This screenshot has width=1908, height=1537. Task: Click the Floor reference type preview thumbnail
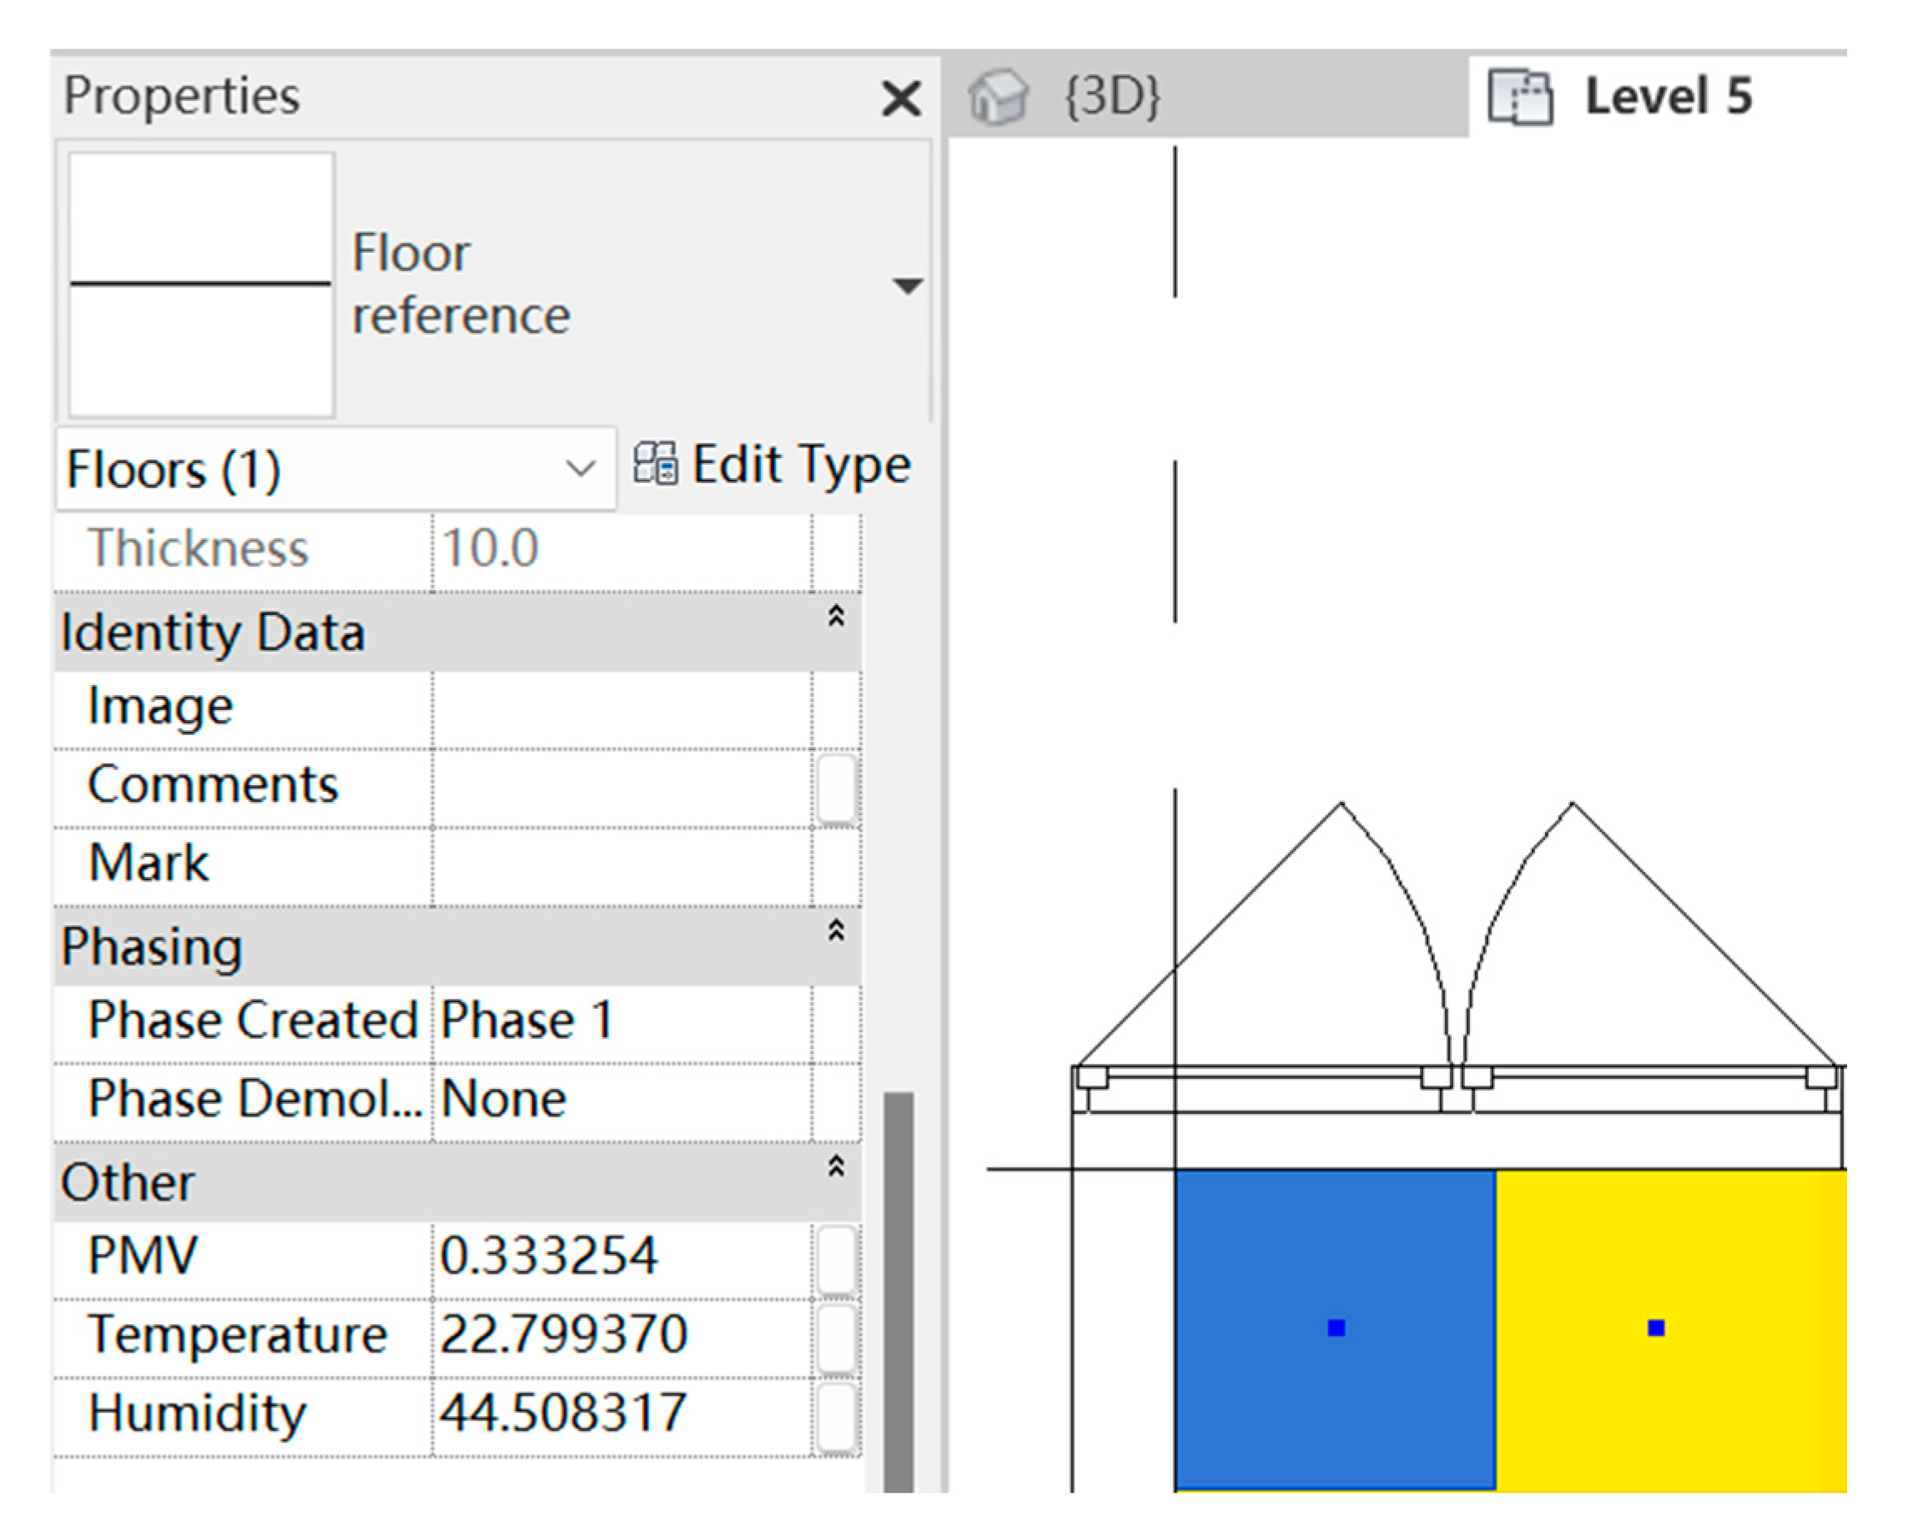[x=201, y=285]
